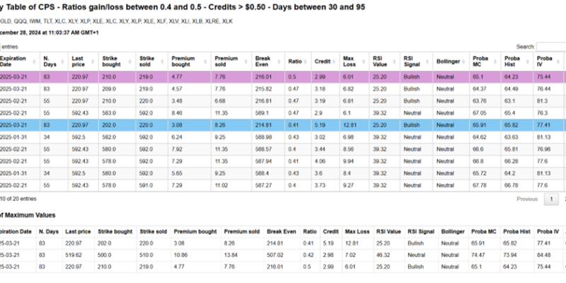Viewport: 566px width, 283px height.
Task: Sort main table by Credit column header
Action: (x=323, y=61)
